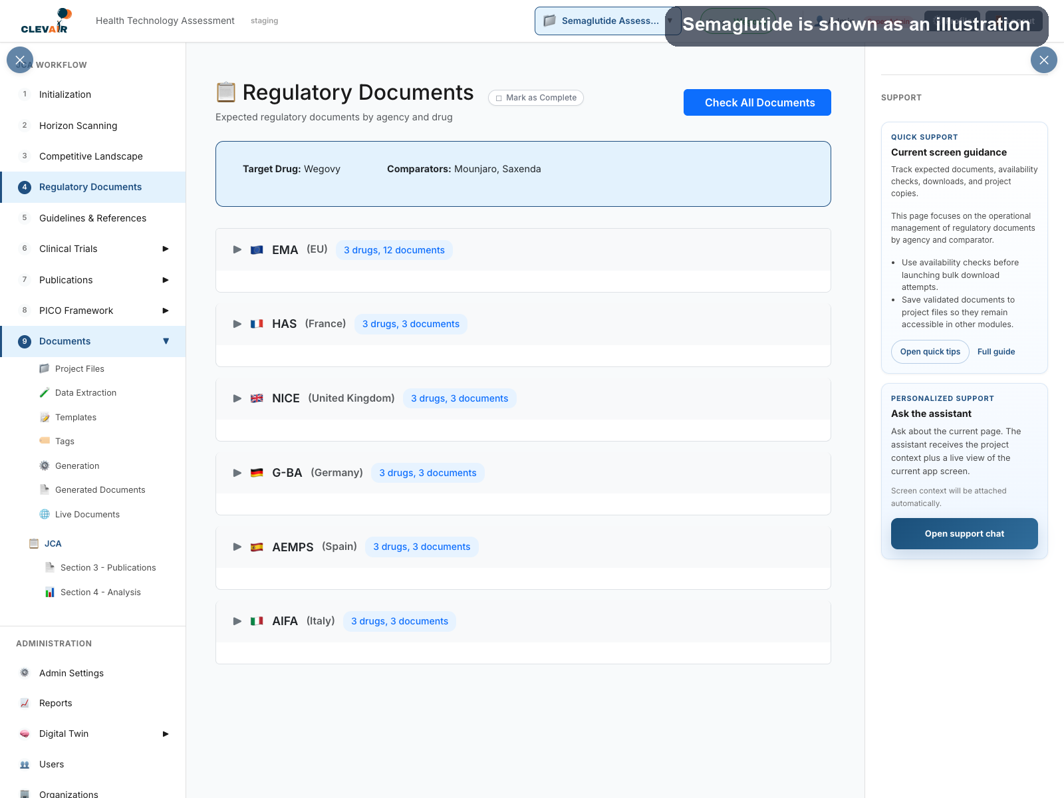
Task: Click the Section 3 - Publications page icon
Action: click(x=50, y=567)
